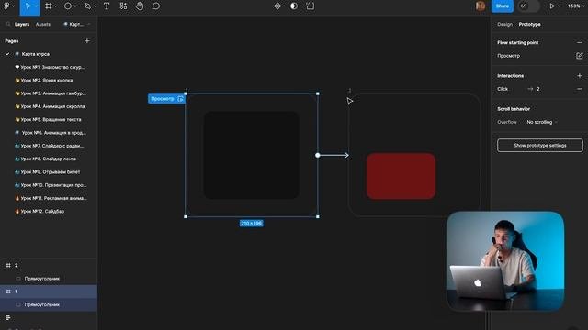The image size is (588, 330).
Task: Open the Prototype tab
Action: click(x=529, y=24)
